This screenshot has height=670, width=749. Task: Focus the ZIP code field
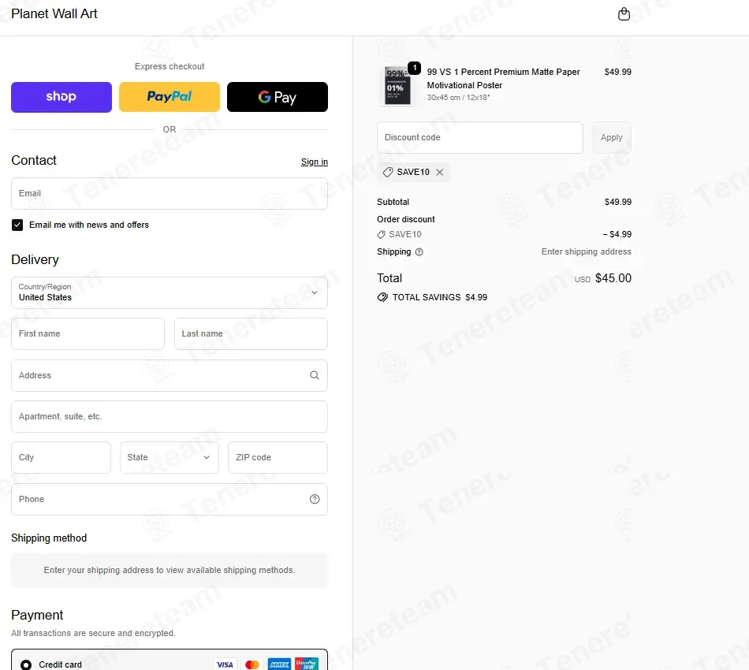point(278,457)
